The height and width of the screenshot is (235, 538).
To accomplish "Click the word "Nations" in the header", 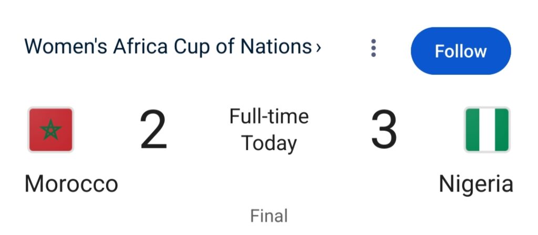I will 276,46.
